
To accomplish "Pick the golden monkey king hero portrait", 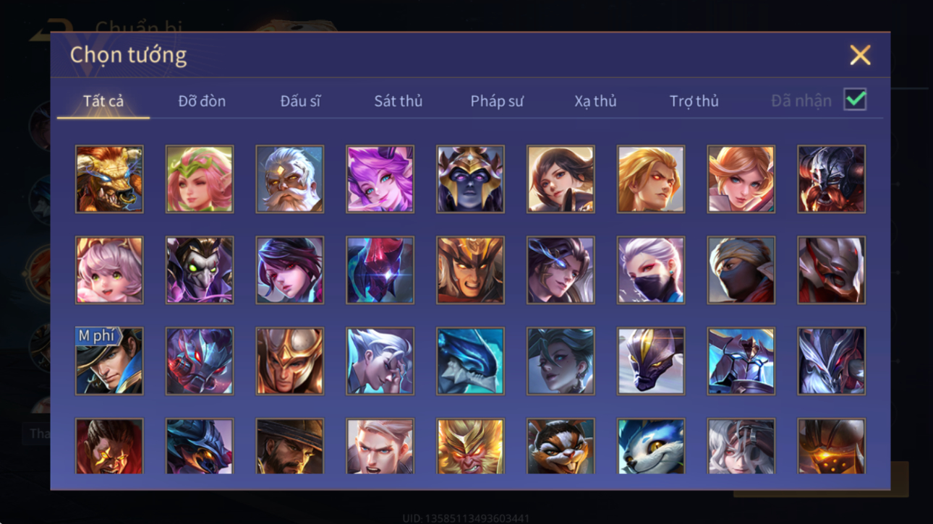I will [x=470, y=446].
